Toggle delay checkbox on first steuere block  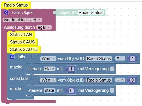(112, 69)
